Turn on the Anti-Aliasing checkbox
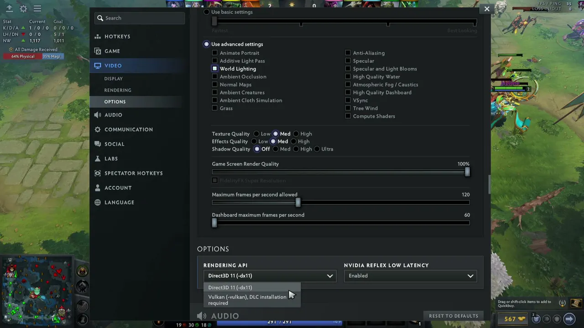 coord(348,53)
